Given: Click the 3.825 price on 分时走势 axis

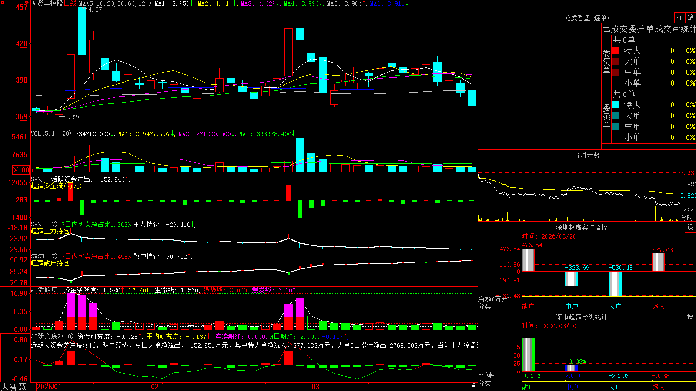Looking at the screenshot, I should click(x=688, y=196).
